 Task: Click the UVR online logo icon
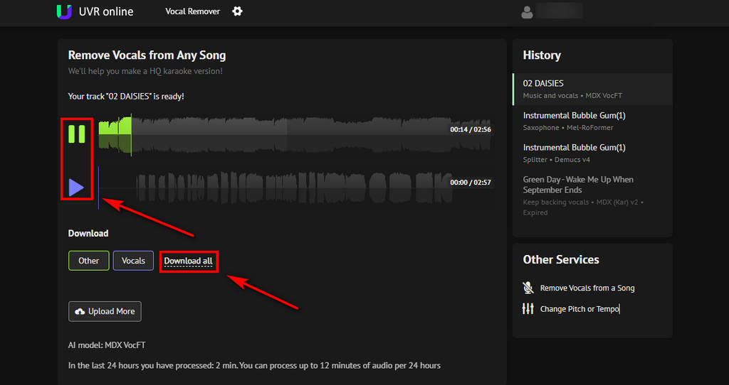(64, 11)
